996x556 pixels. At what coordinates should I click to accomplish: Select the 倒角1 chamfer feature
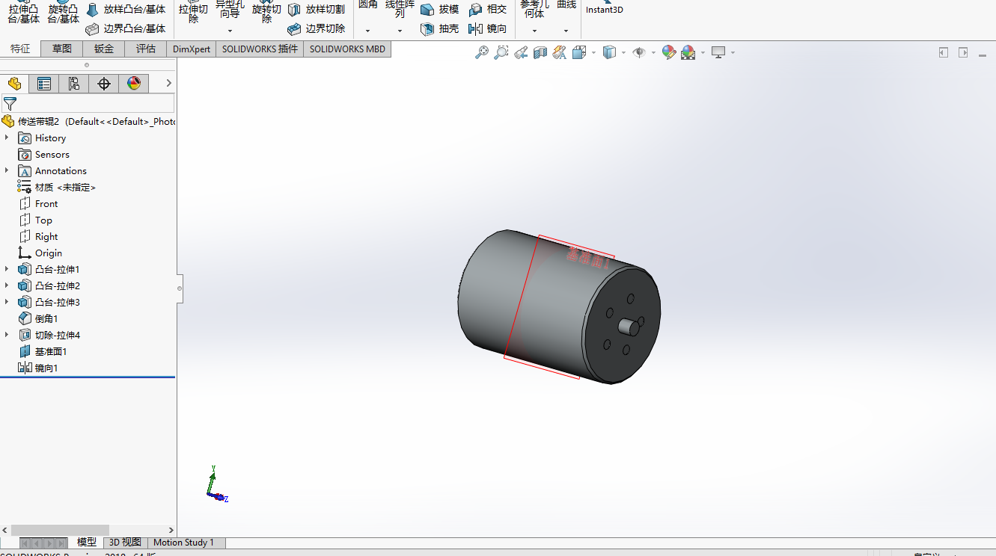[x=37, y=318]
